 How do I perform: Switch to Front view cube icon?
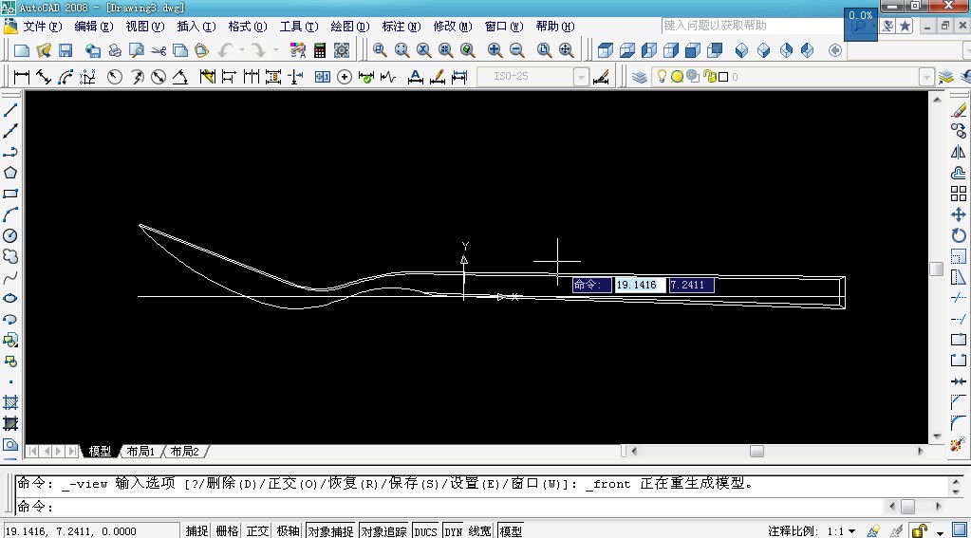tap(692, 51)
